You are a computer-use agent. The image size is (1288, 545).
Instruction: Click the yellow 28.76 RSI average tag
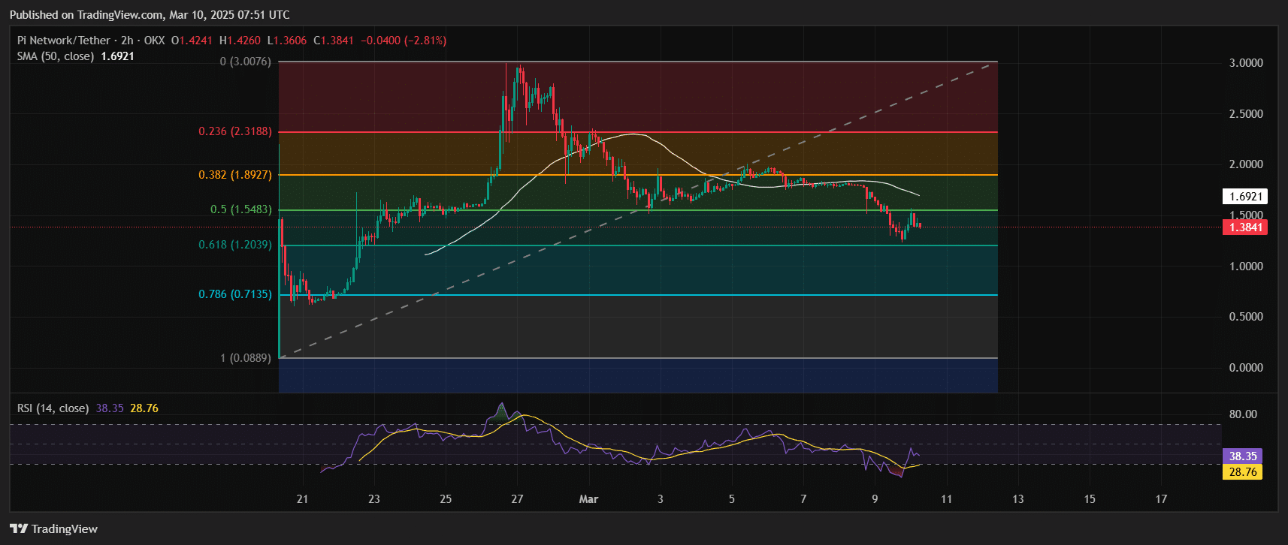[1243, 472]
